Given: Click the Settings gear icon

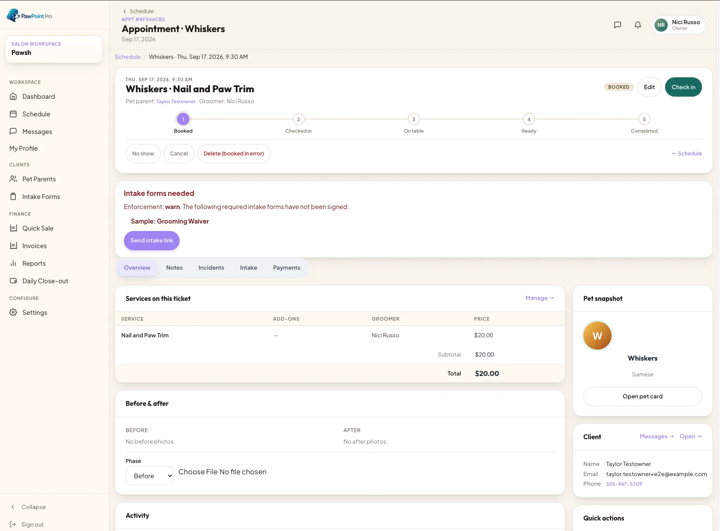Looking at the screenshot, I should point(13,312).
